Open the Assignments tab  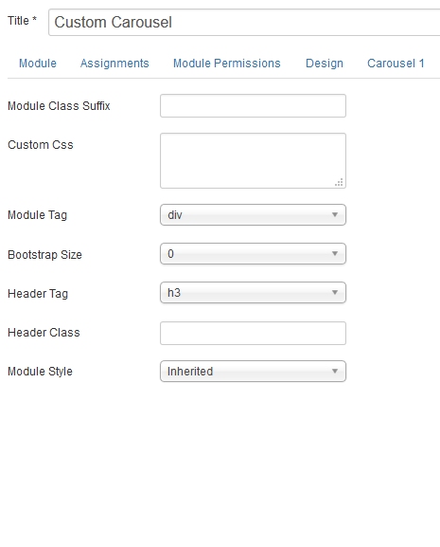[x=114, y=64]
